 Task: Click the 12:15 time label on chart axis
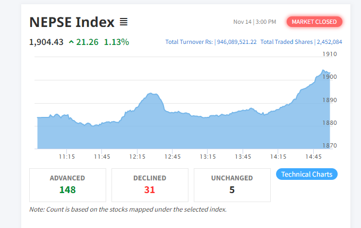[137, 157]
